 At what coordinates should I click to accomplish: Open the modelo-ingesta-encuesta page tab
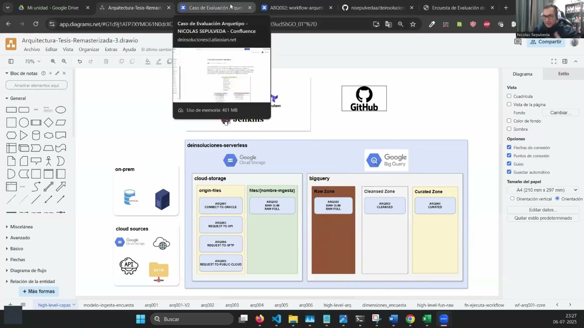109,305
